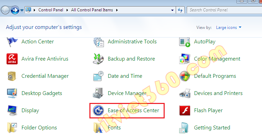Open the View by Large icons dropdown
The width and height of the screenshot is (262, 137).
tap(229, 28)
